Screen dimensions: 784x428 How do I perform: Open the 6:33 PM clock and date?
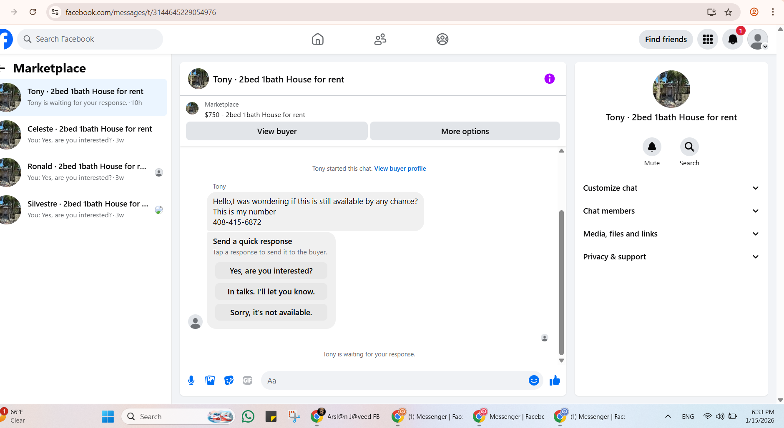(760, 416)
